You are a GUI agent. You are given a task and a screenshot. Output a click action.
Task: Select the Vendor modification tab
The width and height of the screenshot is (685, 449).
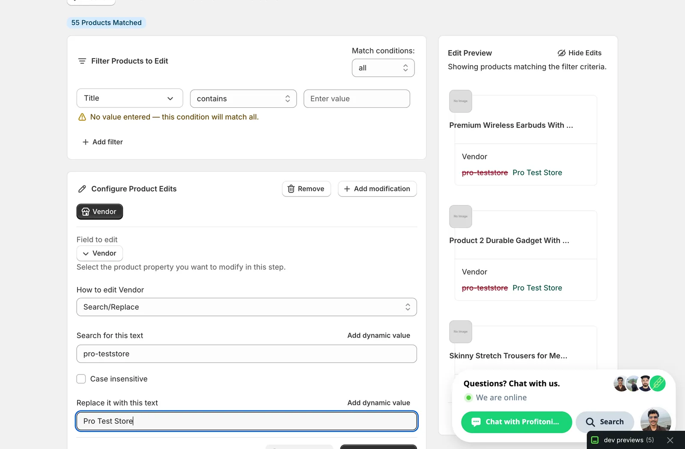pyautogui.click(x=100, y=212)
